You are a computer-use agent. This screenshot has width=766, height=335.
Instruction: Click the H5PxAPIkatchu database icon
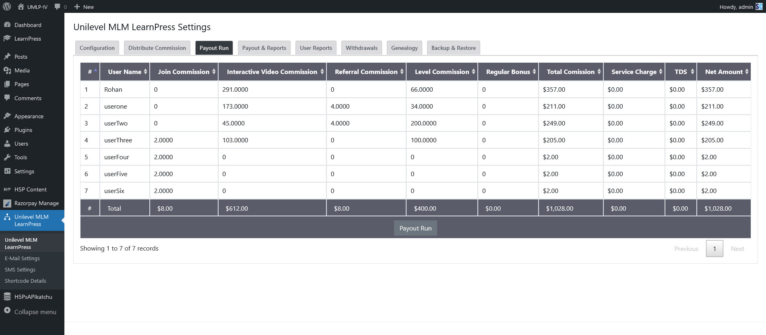pos(7,296)
